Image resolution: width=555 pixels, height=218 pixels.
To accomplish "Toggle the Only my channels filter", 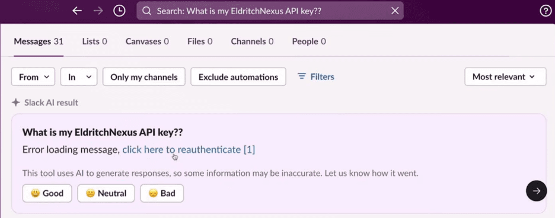I will pos(143,77).
